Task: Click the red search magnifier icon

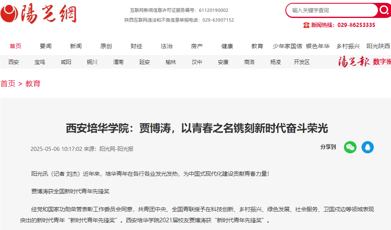Action: pos(384,10)
